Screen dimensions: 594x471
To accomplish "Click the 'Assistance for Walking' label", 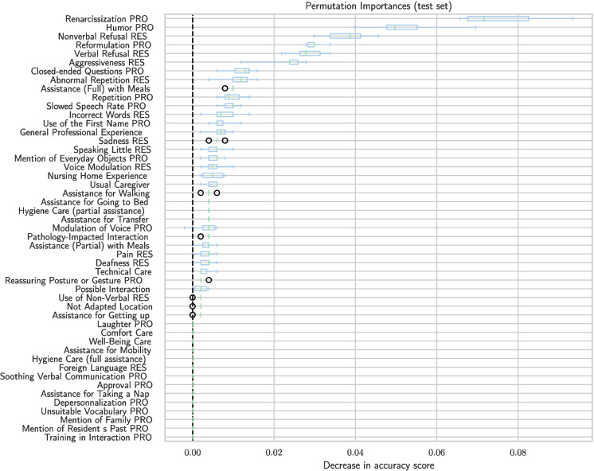I will 106,193.
